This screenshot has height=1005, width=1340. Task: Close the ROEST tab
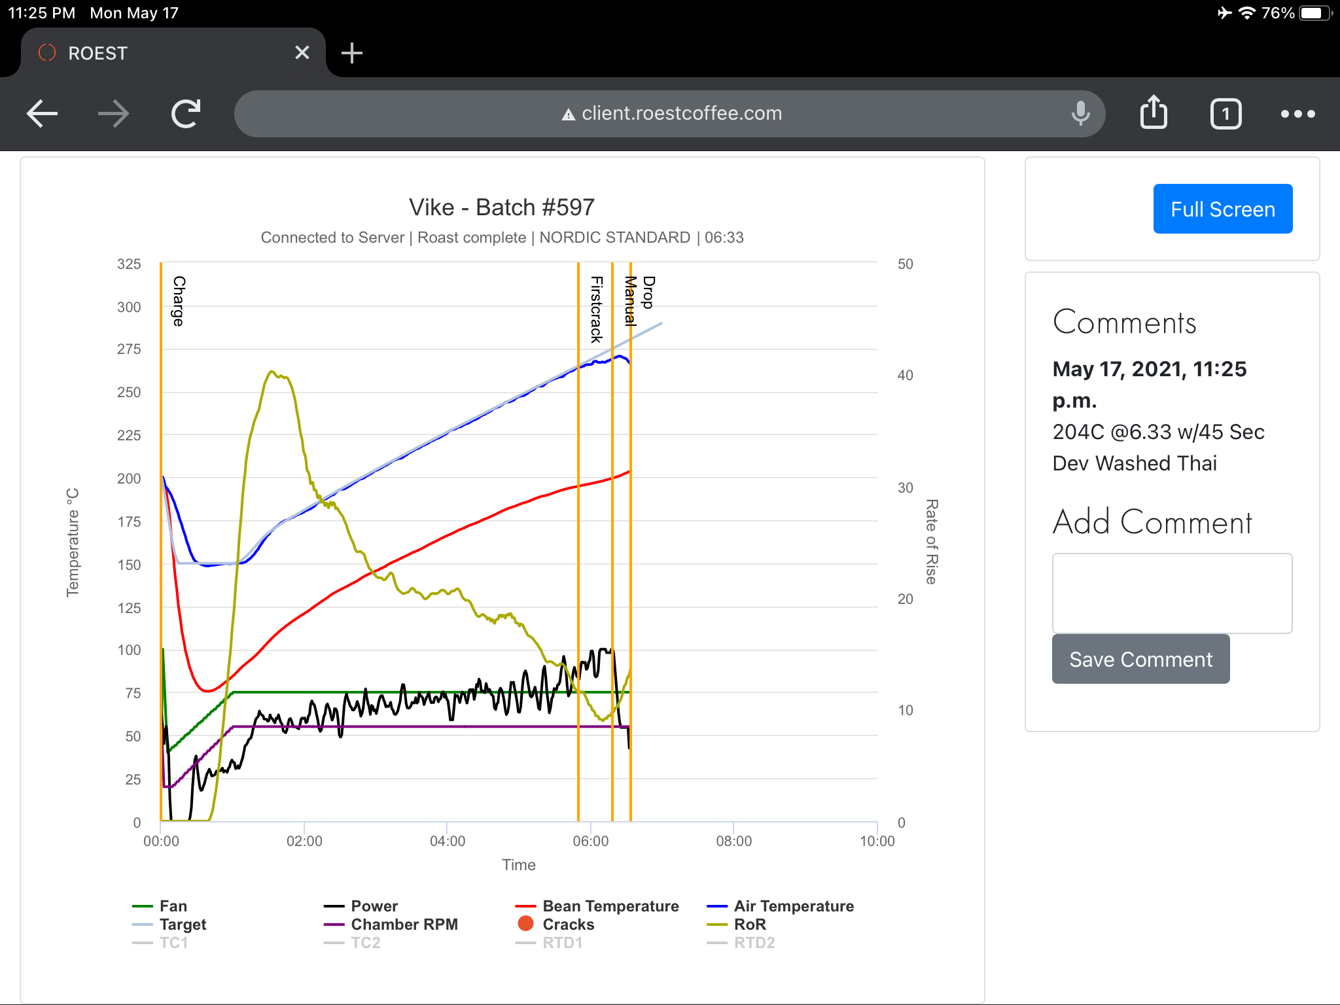tap(302, 52)
